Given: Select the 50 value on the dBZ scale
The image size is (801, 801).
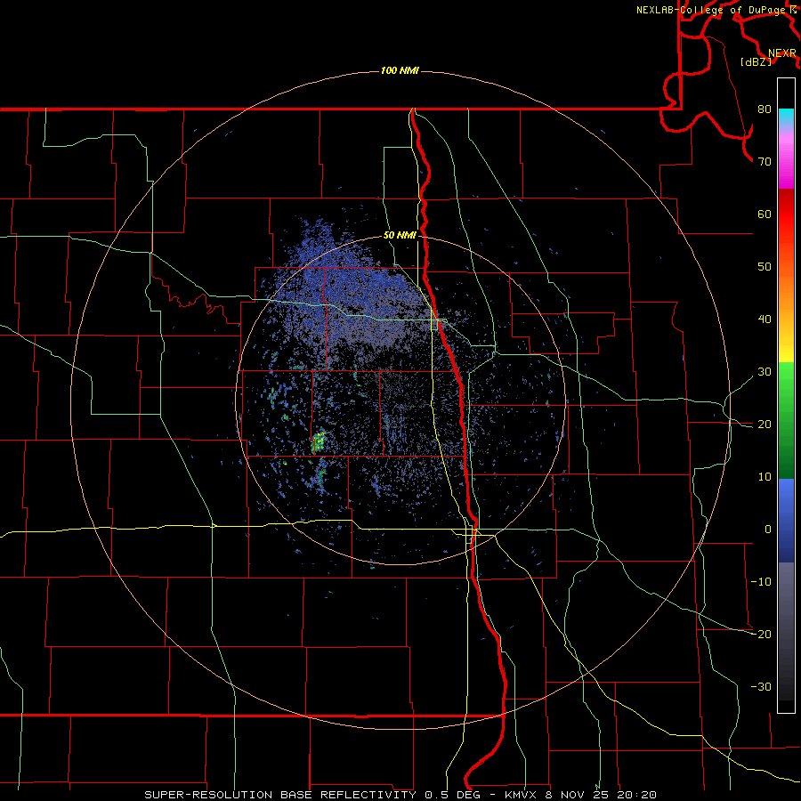Looking at the screenshot, I should pos(765,267).
